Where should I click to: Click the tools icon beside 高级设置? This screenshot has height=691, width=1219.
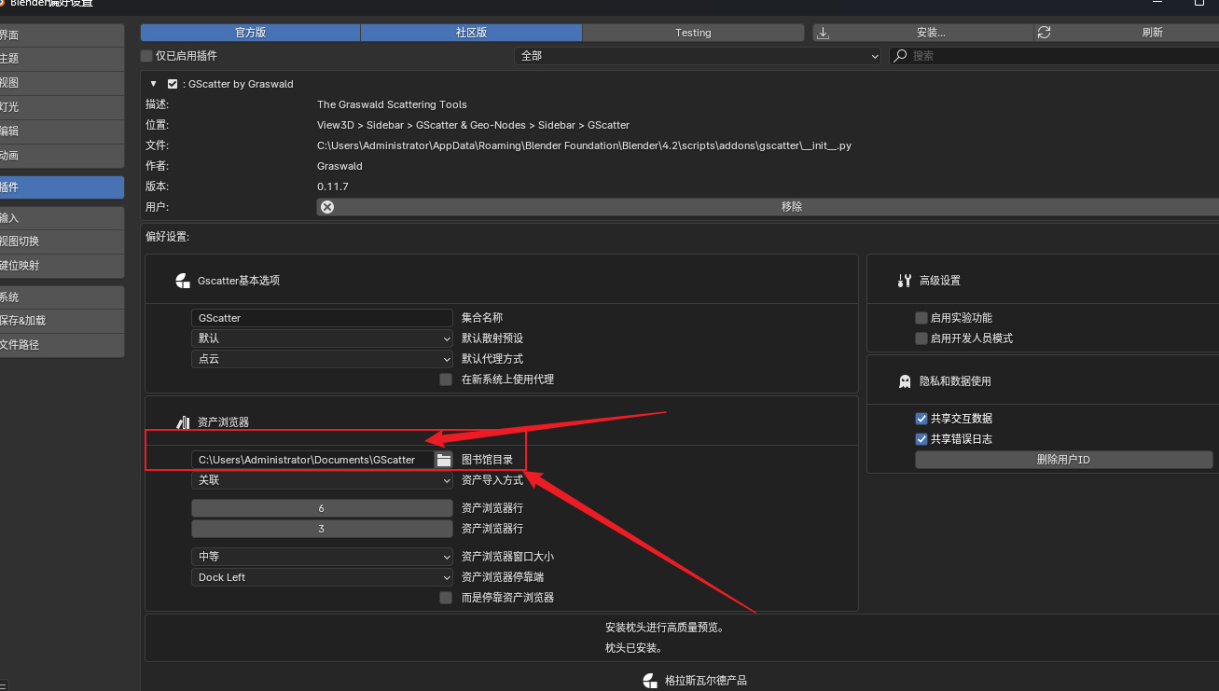pyautogui.click(x=904, y=281)
